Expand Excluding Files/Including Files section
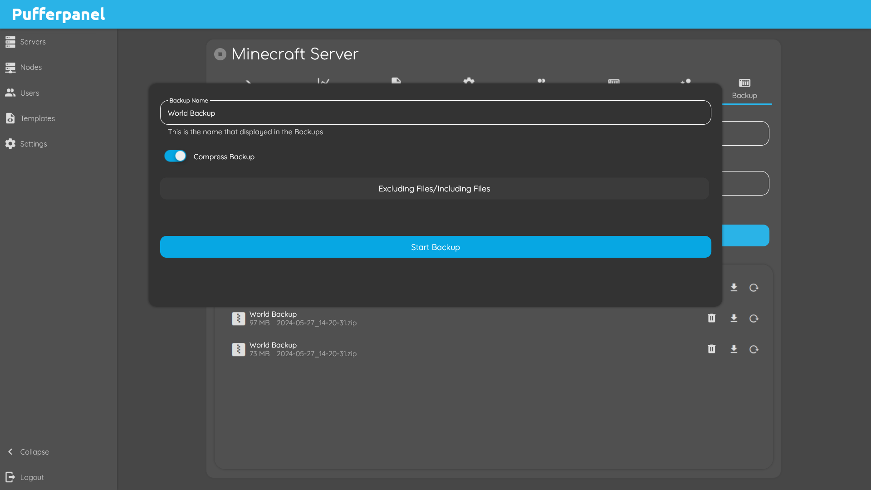871x490 pixels. point(434,189)
